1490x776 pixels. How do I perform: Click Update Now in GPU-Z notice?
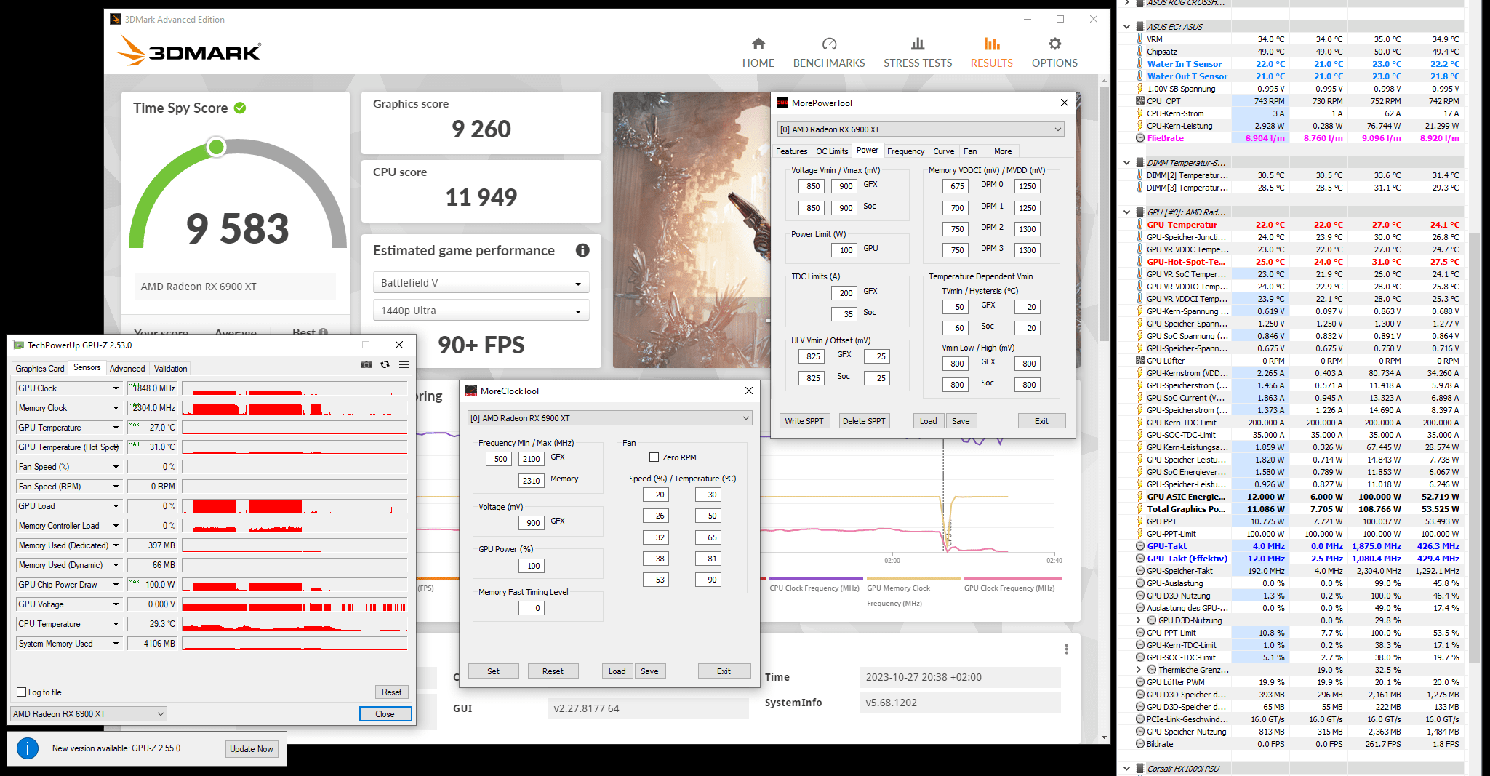252,749
